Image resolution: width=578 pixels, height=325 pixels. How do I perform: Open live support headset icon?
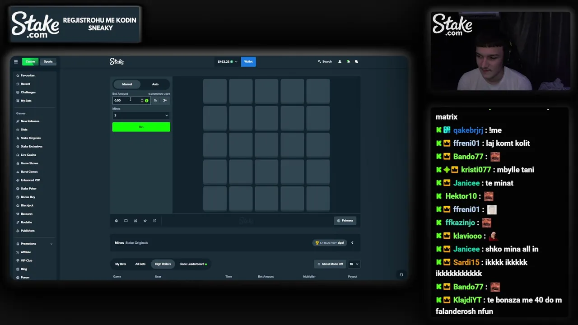coord(401,274)
